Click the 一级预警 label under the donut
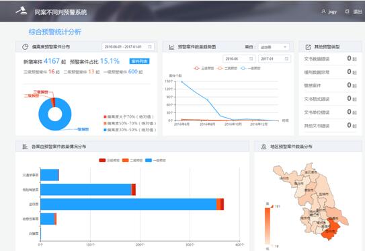The height and width of the screenshot is (251, 365). coord(83,129)
